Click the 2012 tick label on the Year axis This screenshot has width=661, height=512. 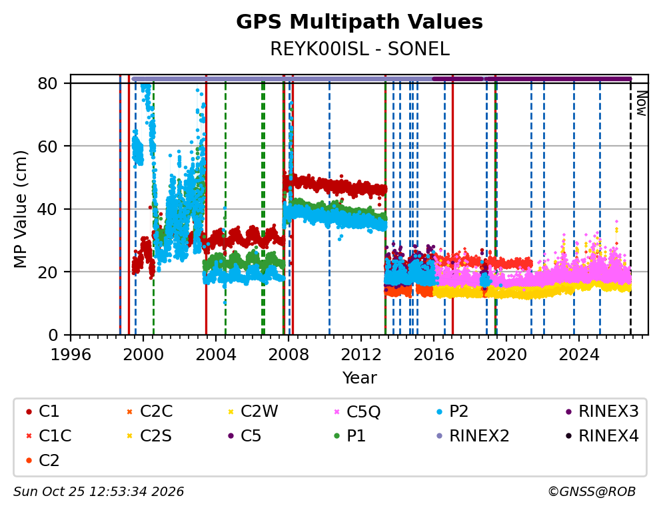[361, 356]
